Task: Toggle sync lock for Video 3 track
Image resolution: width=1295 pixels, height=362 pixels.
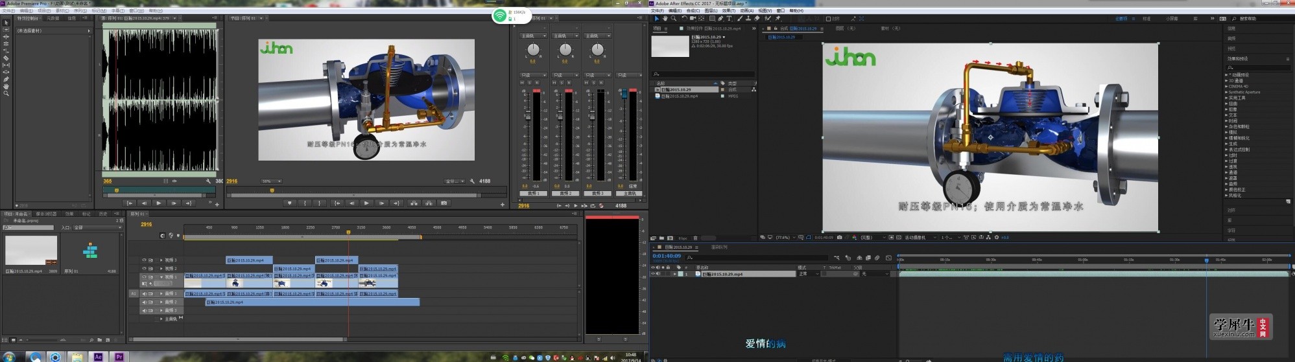Action: click(150, 260)
